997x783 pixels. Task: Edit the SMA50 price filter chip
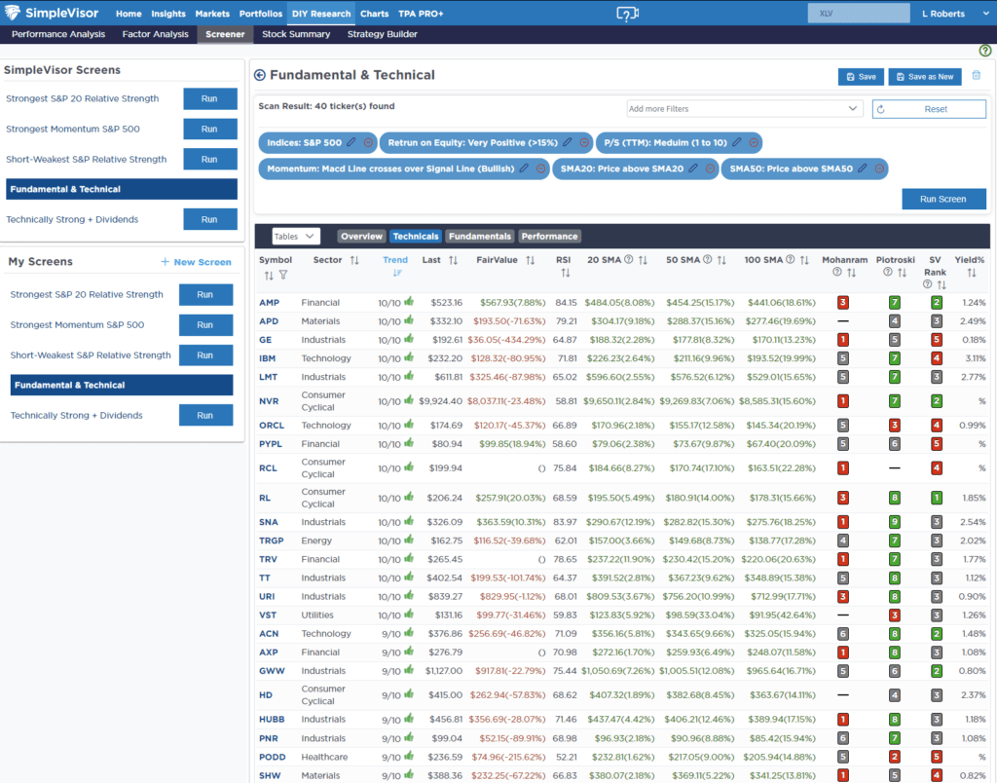point(862,168)
